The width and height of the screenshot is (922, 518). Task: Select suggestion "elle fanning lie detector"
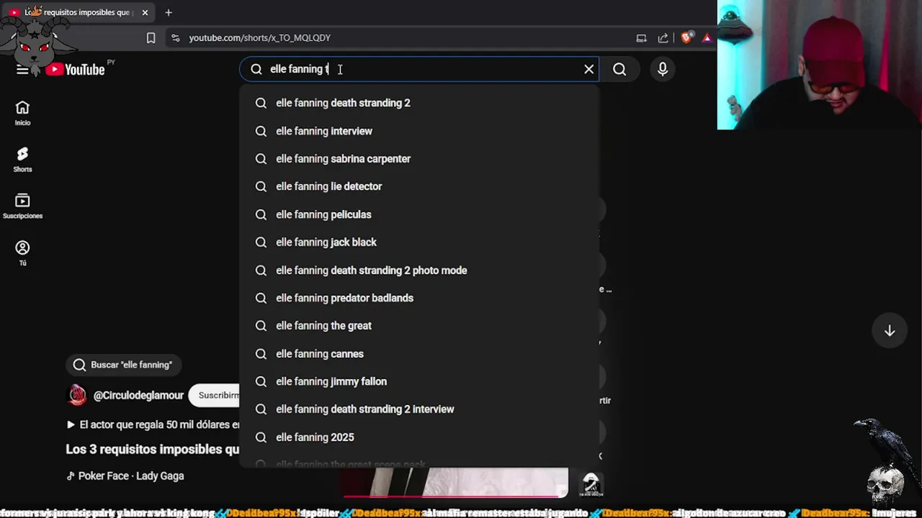(419, 186)
